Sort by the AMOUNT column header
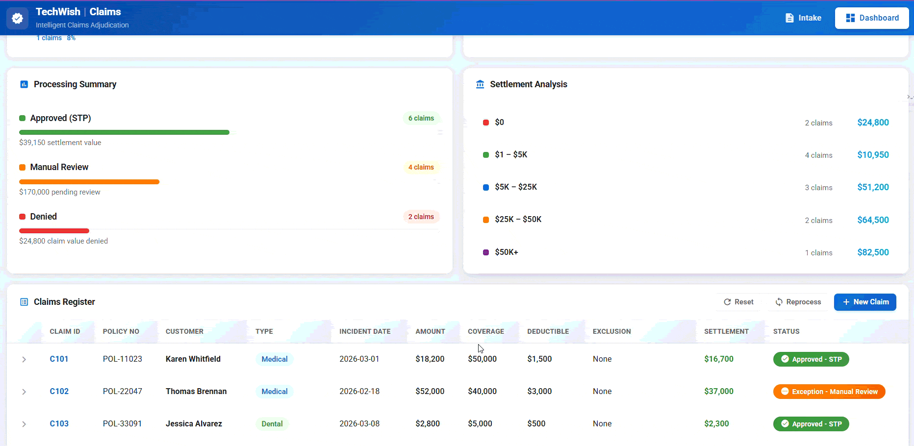The image size is (914, 446). point(430,332)
